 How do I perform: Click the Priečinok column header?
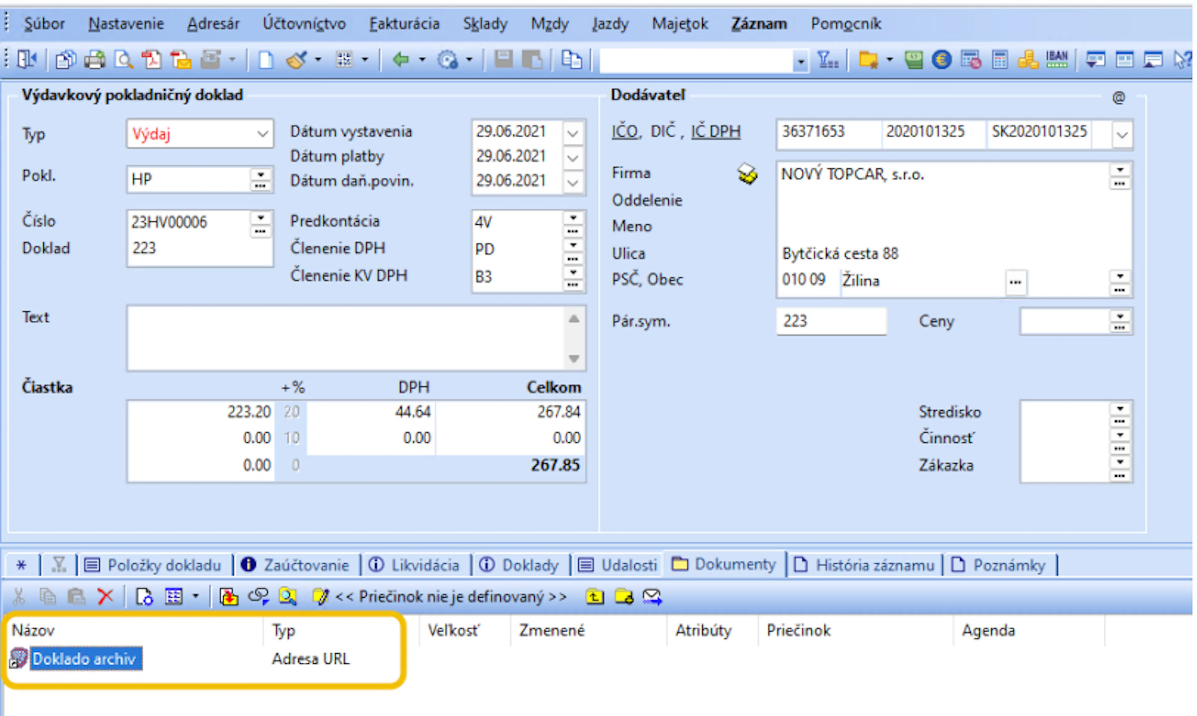(x=855, y=631)
